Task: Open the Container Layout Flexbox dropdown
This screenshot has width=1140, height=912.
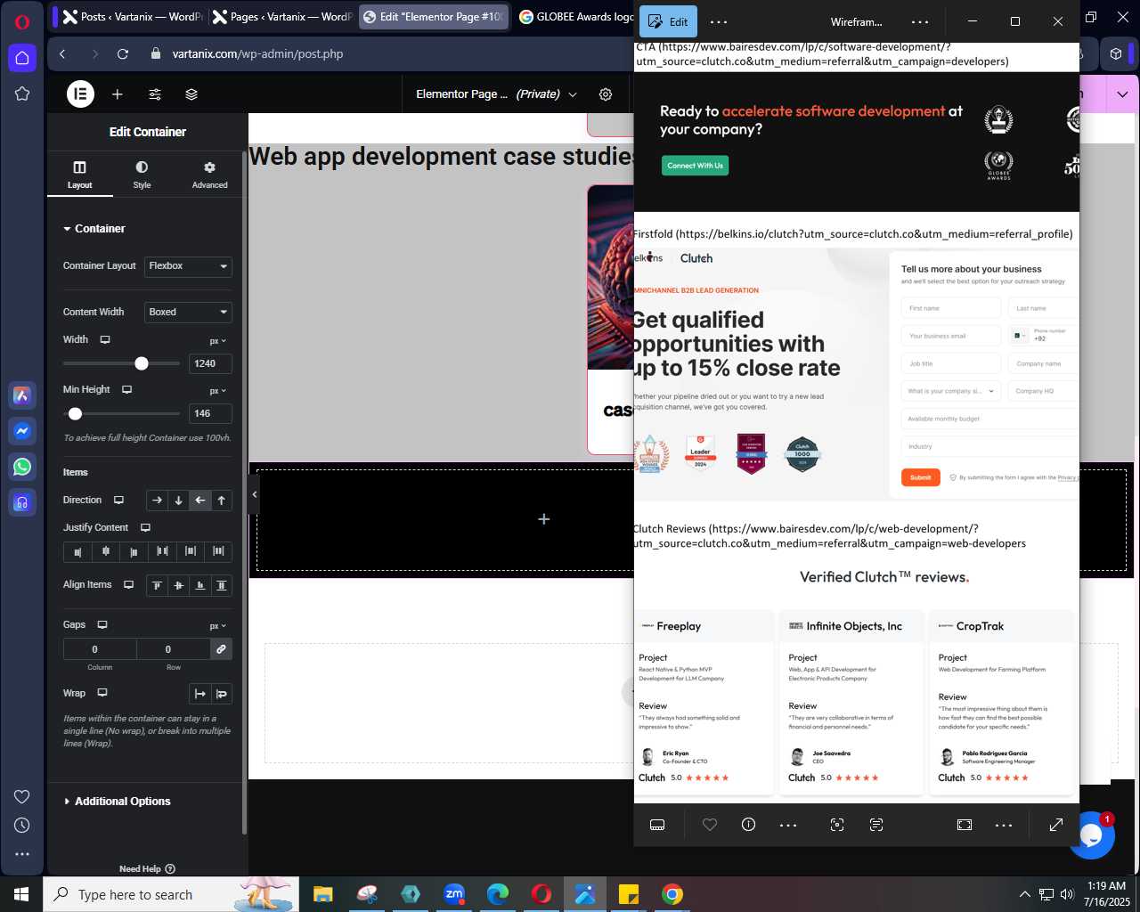Action: 188,266
